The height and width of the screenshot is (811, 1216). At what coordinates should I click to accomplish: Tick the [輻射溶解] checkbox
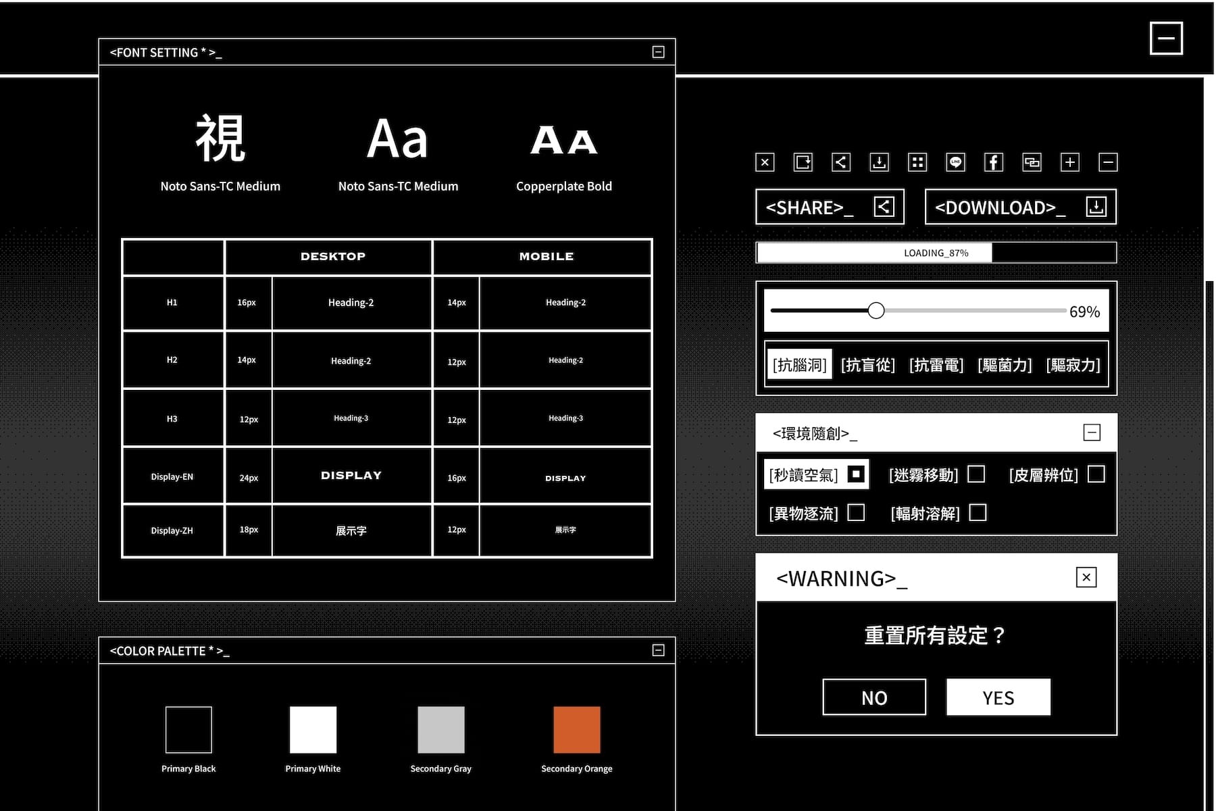click(x=978, y=513)
